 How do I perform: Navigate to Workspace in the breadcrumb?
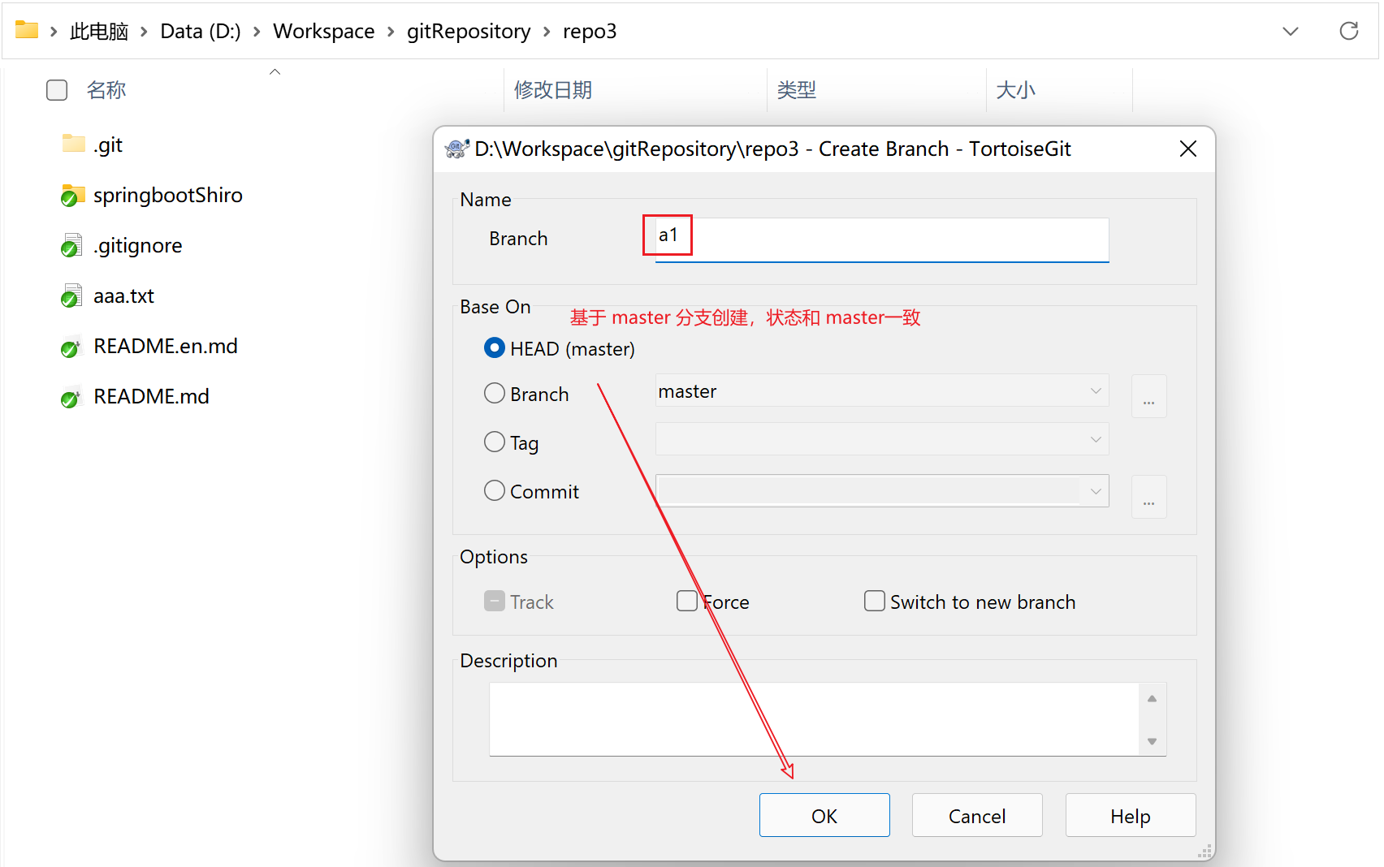coord(323,31)
